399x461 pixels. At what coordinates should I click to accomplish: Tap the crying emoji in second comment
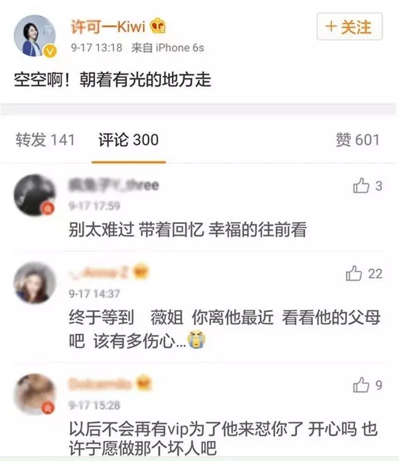pos(197,340)
